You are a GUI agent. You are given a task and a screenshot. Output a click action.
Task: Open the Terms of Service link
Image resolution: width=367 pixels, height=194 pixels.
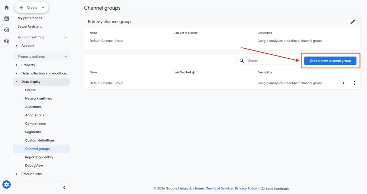click(219, 188)
